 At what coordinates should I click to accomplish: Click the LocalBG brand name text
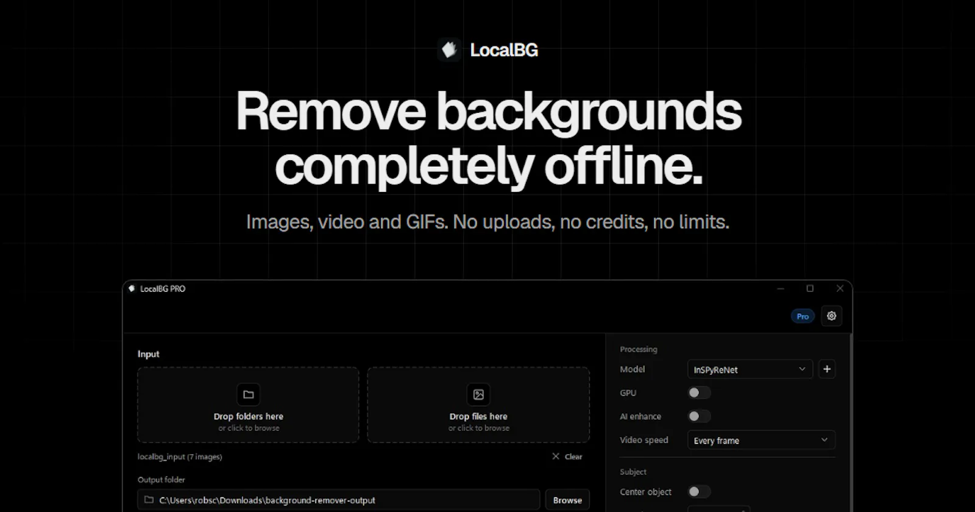[504, 50]
